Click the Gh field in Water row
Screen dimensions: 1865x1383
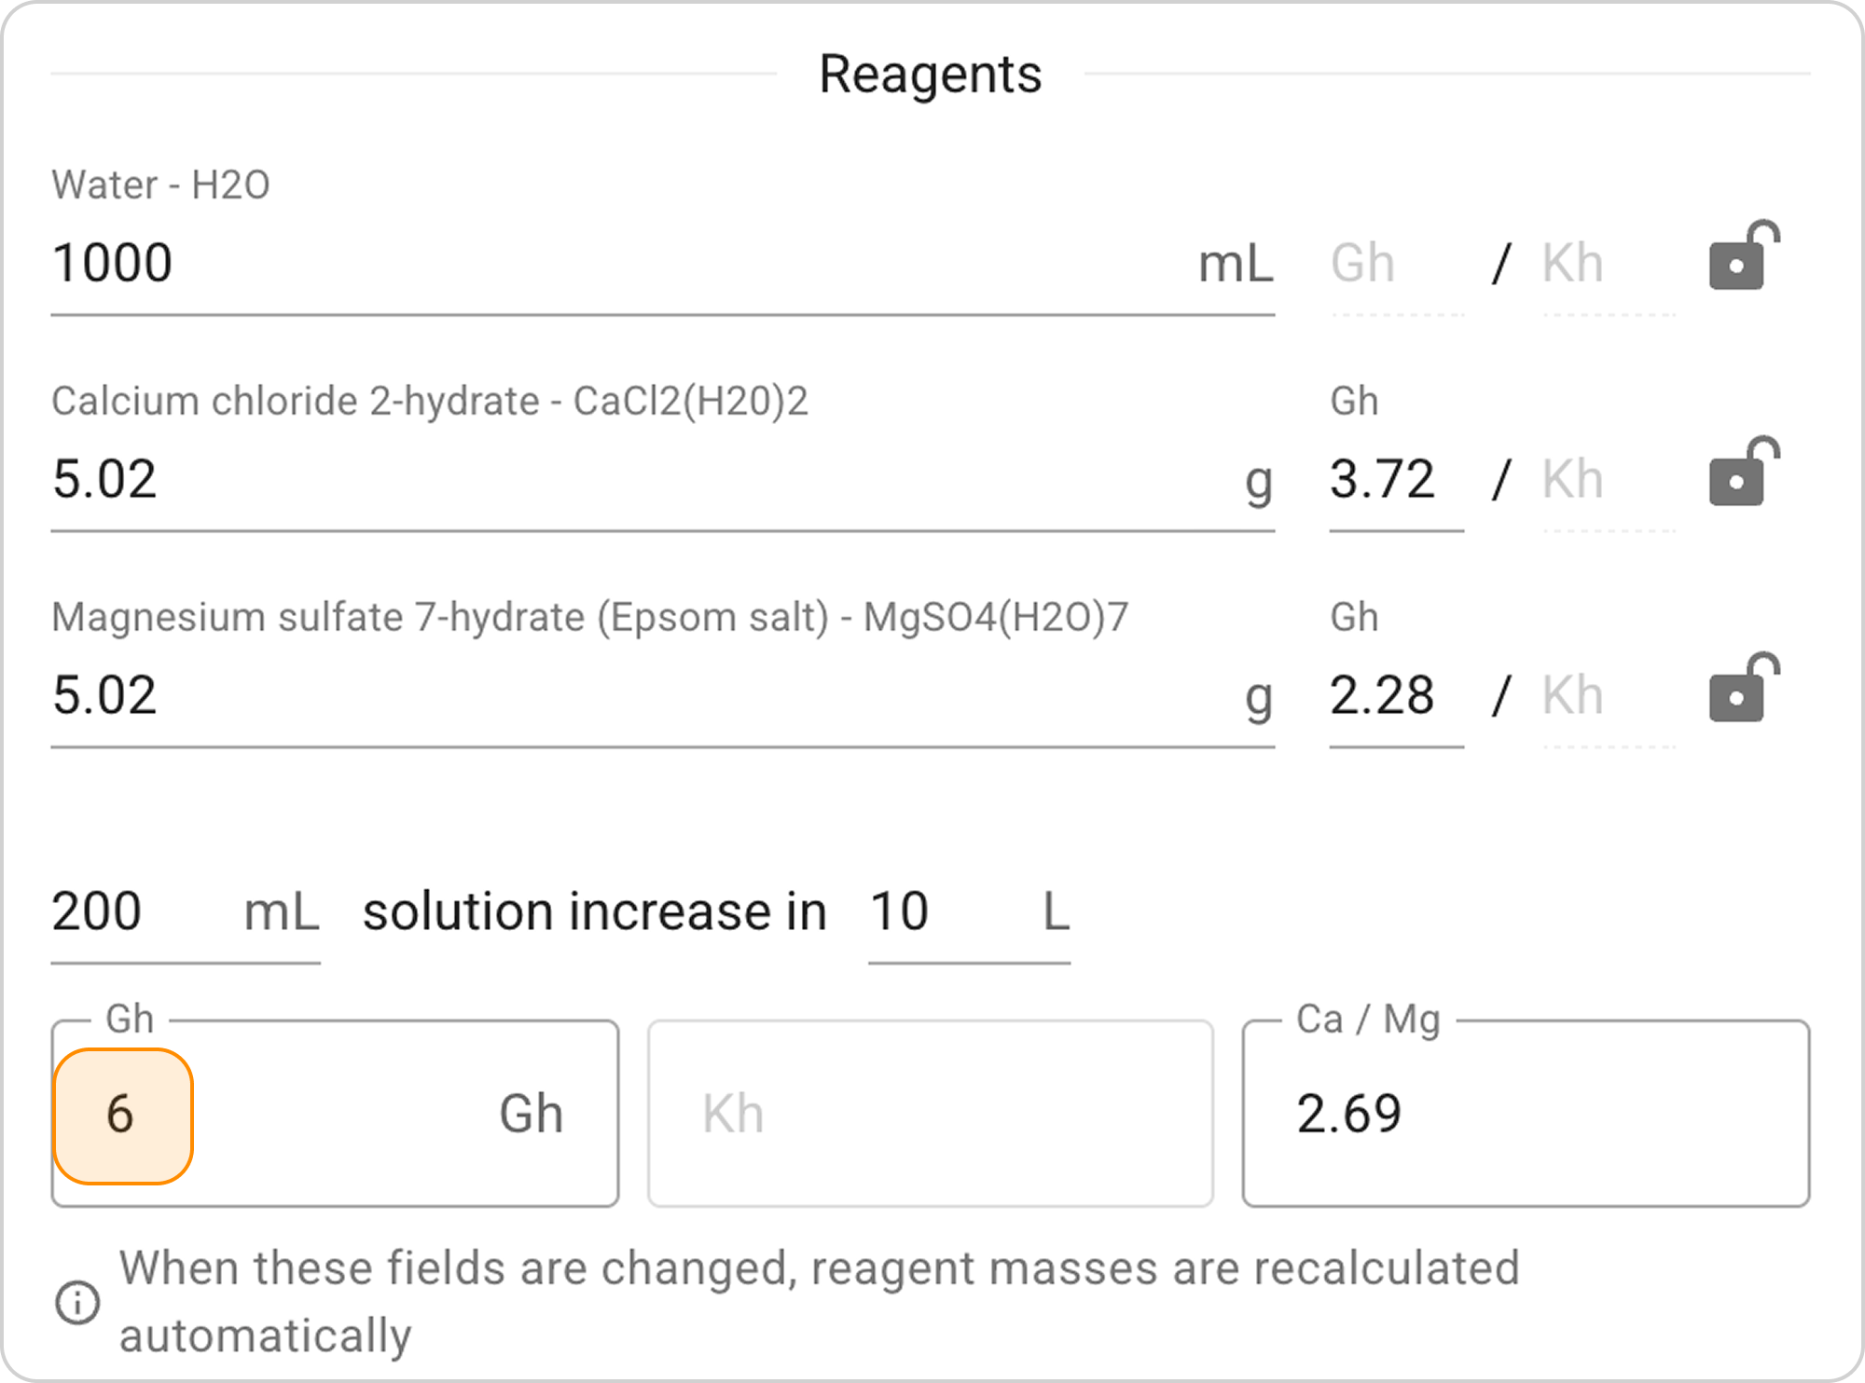tap(1396, 264)
